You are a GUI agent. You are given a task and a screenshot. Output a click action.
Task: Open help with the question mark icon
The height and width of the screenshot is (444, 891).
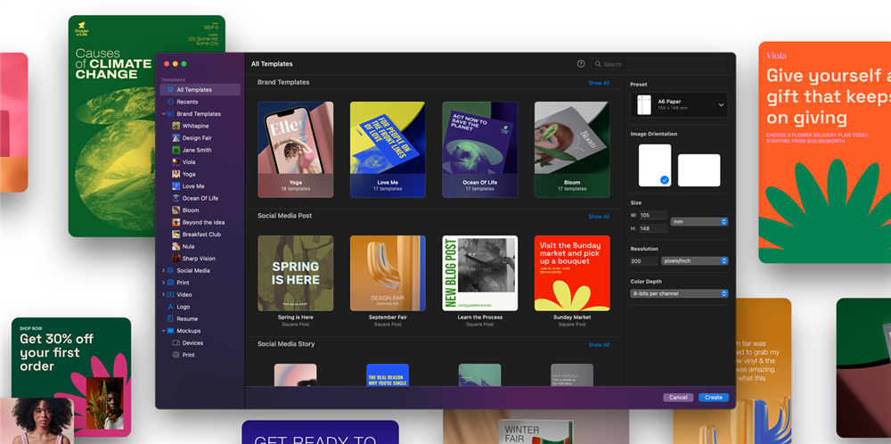click(x=581, y=64)
